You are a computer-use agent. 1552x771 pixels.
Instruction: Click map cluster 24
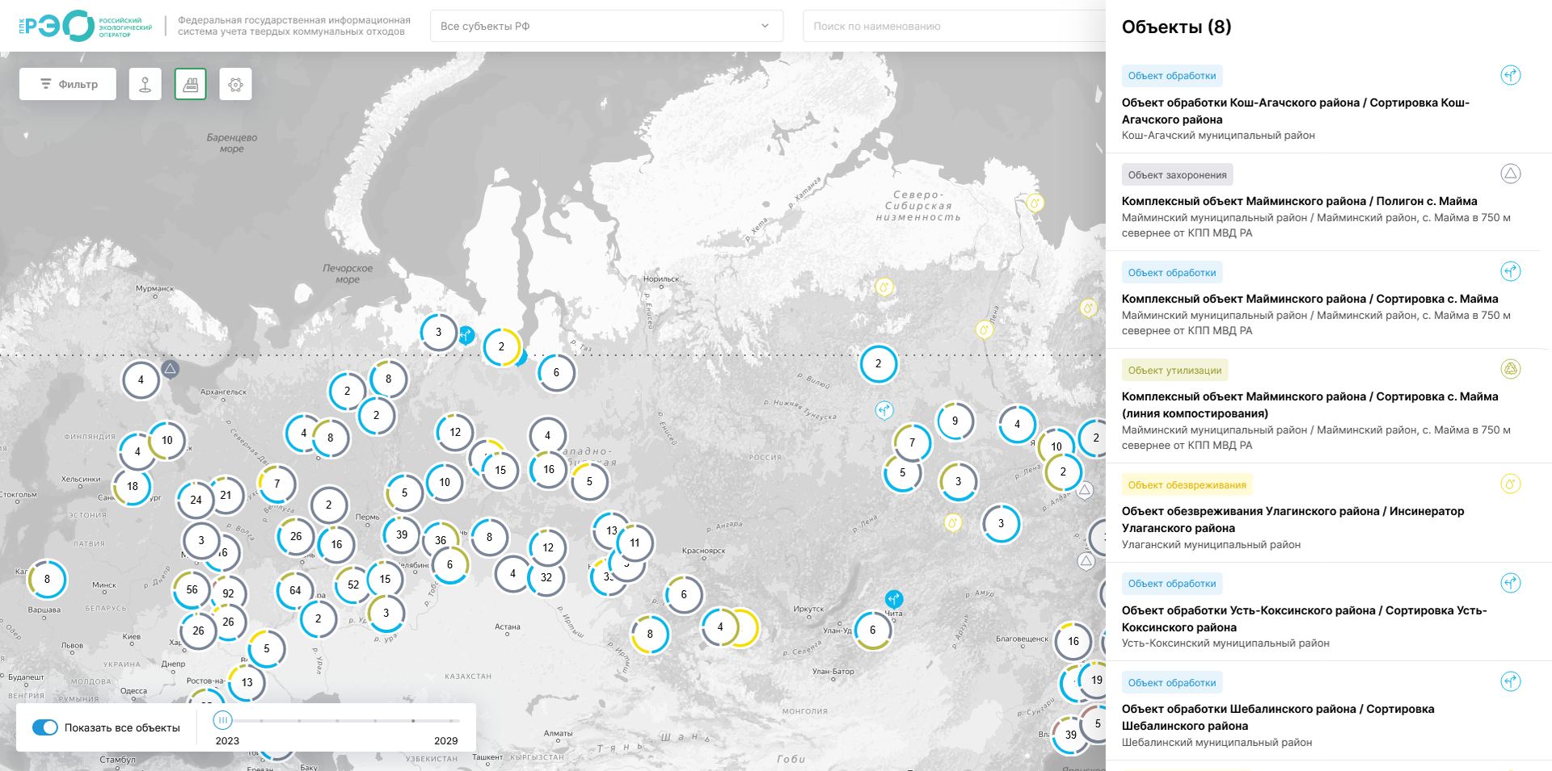tap(196, 500)
